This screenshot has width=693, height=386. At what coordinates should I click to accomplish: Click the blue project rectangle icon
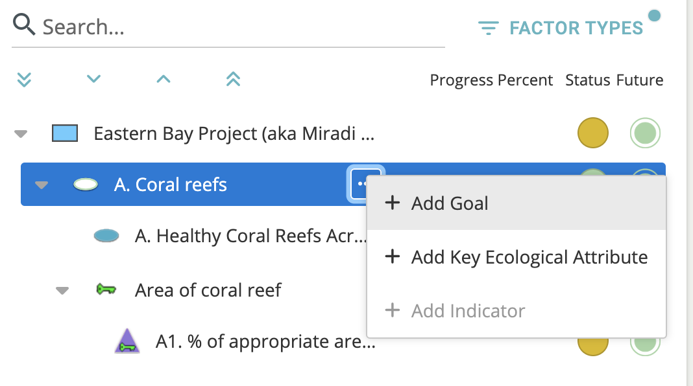click(x=65, y=134)
